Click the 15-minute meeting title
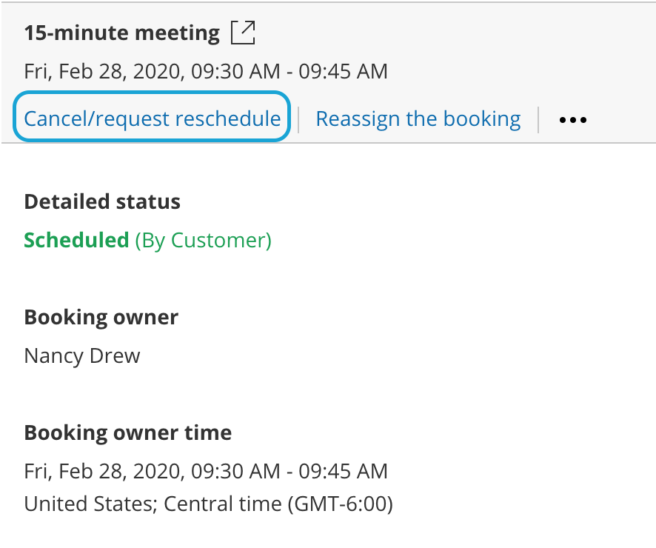 point(121,33)
